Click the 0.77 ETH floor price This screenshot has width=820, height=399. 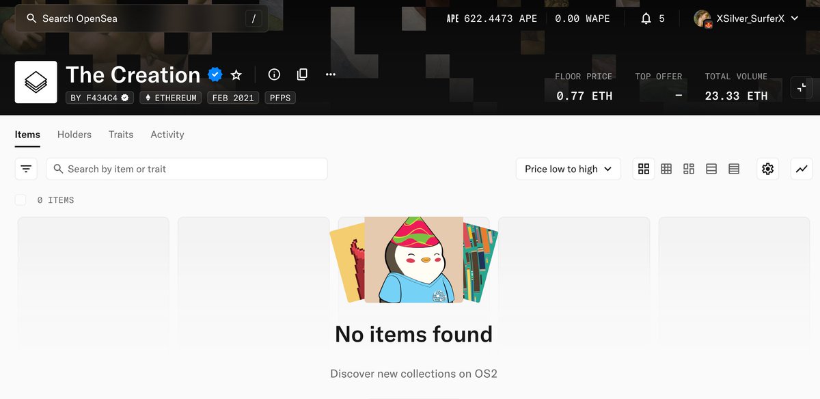[x=584, y=96]
